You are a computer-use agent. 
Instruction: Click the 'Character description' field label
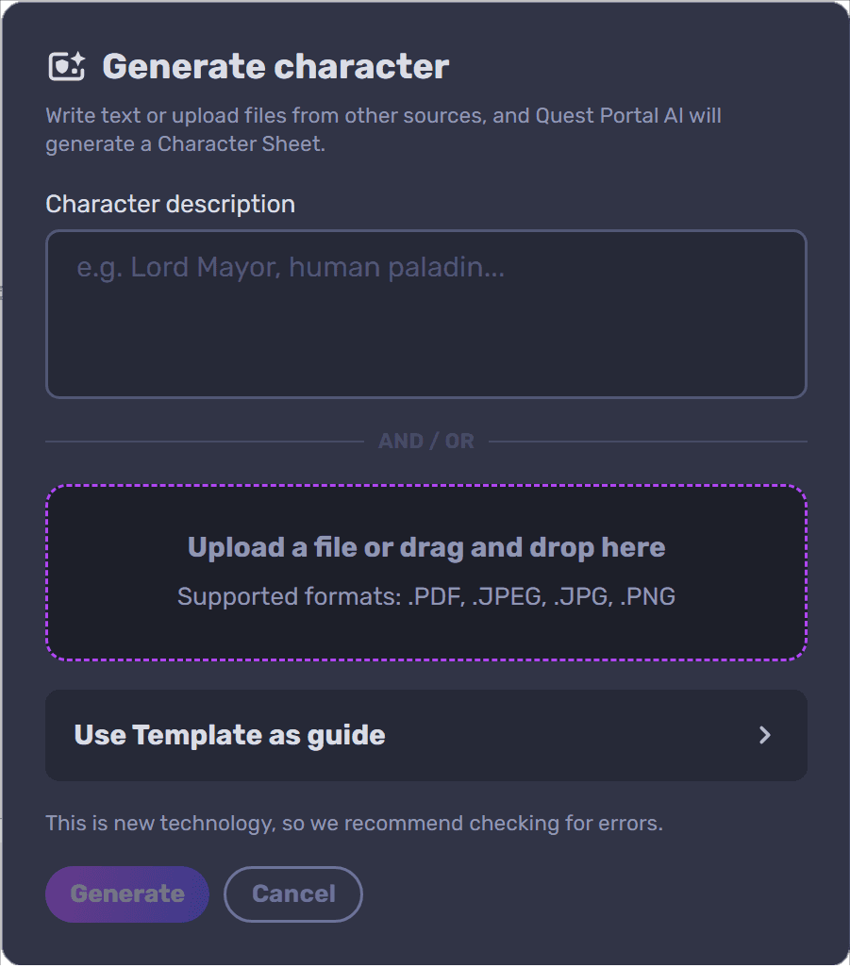[x=171, y=205]
